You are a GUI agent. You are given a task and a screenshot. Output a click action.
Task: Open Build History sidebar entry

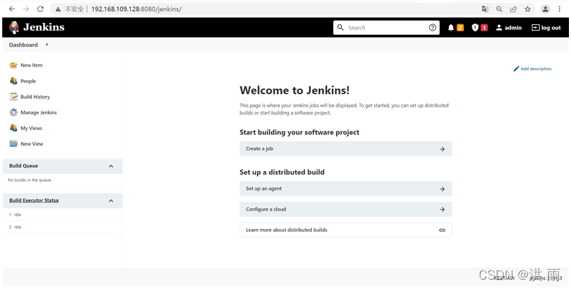click(35, 97)
